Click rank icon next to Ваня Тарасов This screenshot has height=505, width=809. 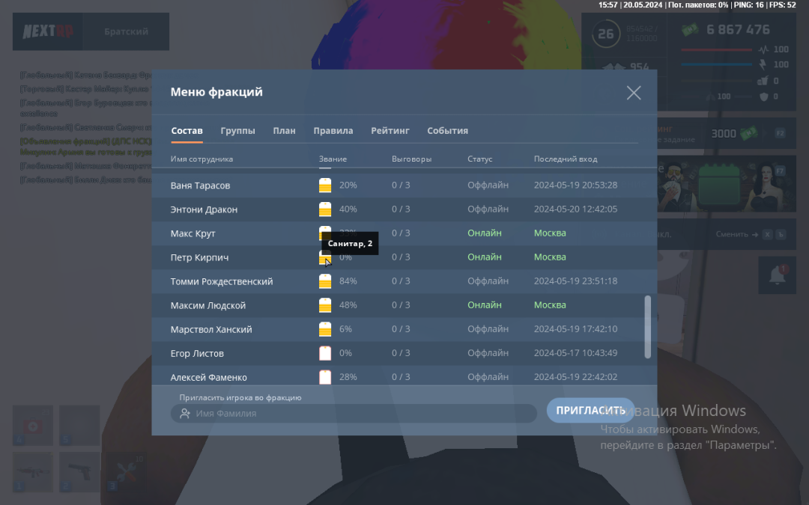325,186
